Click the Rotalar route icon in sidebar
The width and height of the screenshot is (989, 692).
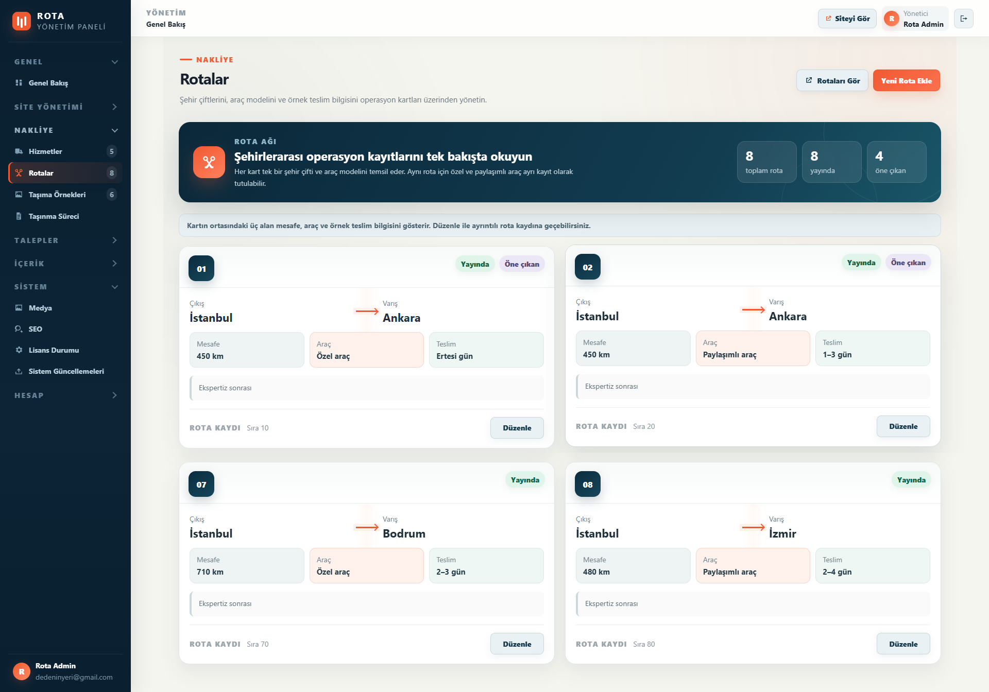click(x=19, y=173)
